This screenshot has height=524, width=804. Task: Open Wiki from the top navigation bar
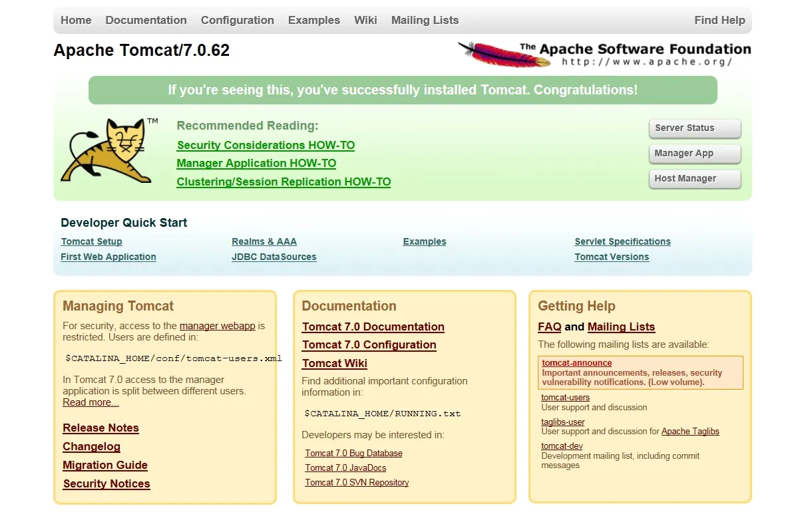tap(365, 20)
